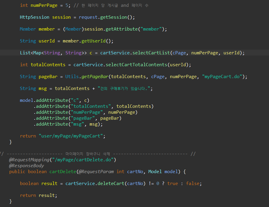Place cursor on getUserId method call

coord(94,41)
